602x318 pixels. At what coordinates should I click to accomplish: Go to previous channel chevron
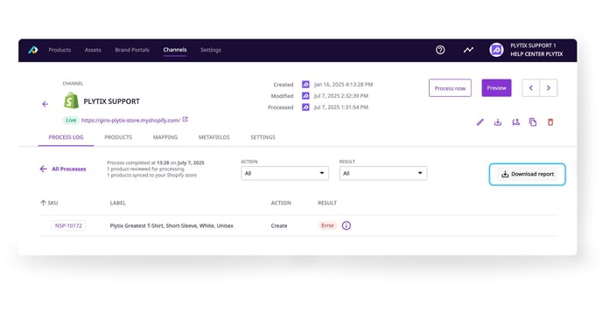point(531,88)
